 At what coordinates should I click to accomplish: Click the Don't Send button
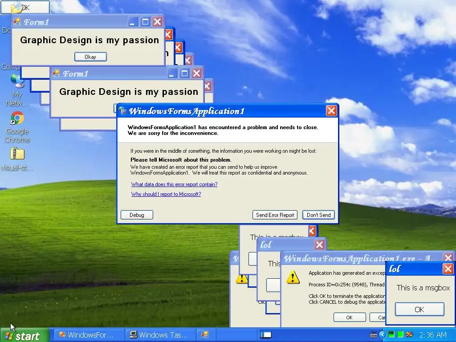point(318,215)
